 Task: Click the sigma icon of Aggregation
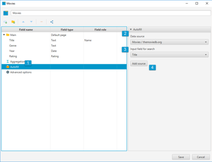pyautogui.click(x=8, y=61)
